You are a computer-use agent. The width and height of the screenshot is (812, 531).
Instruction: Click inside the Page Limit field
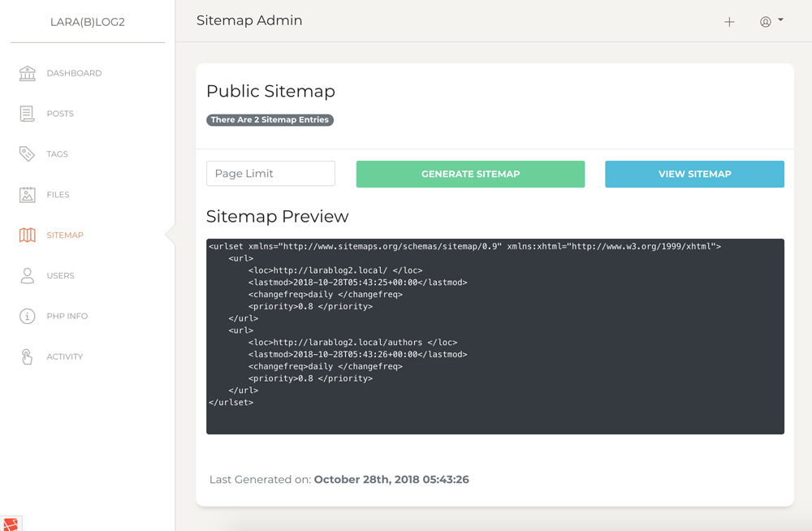click(270, 173)
